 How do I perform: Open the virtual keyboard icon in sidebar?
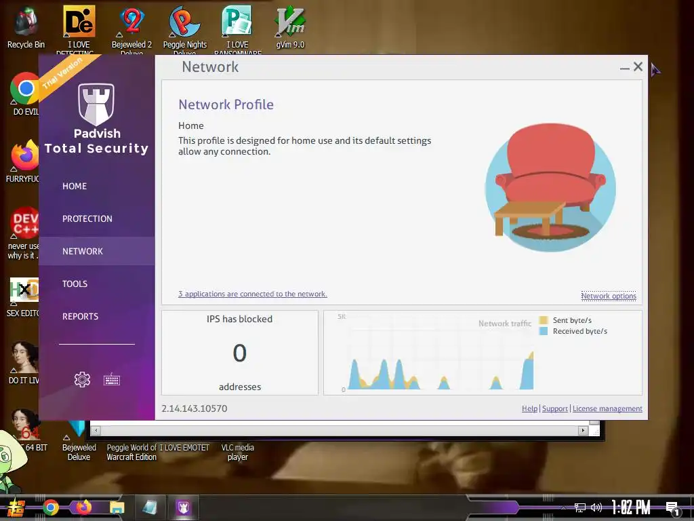[112, 380]
